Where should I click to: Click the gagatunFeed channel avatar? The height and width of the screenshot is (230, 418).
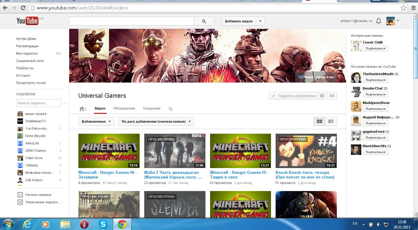(x=356, y=135)
